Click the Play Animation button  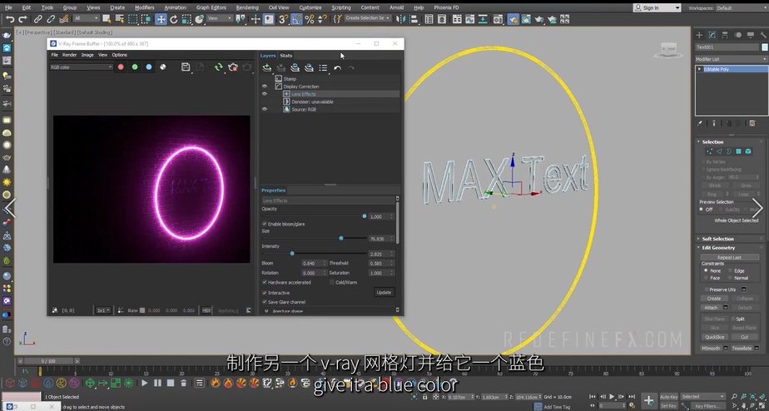(612, 396)
